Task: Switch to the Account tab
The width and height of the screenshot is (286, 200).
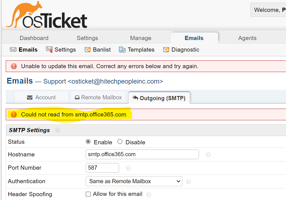Action: pos(41,97)
